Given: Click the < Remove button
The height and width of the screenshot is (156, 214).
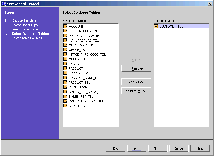Looking at the screenshot, I should point(136,68).
